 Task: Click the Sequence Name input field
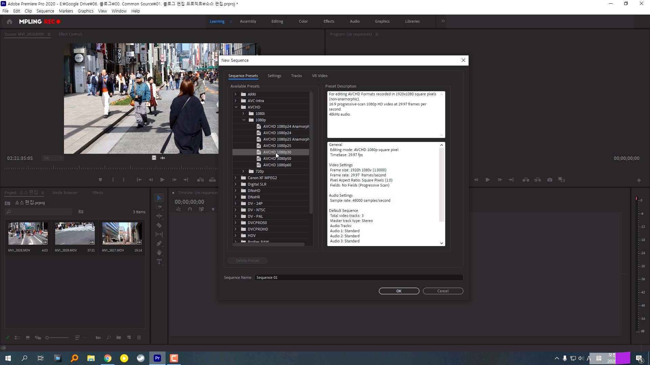359,277
